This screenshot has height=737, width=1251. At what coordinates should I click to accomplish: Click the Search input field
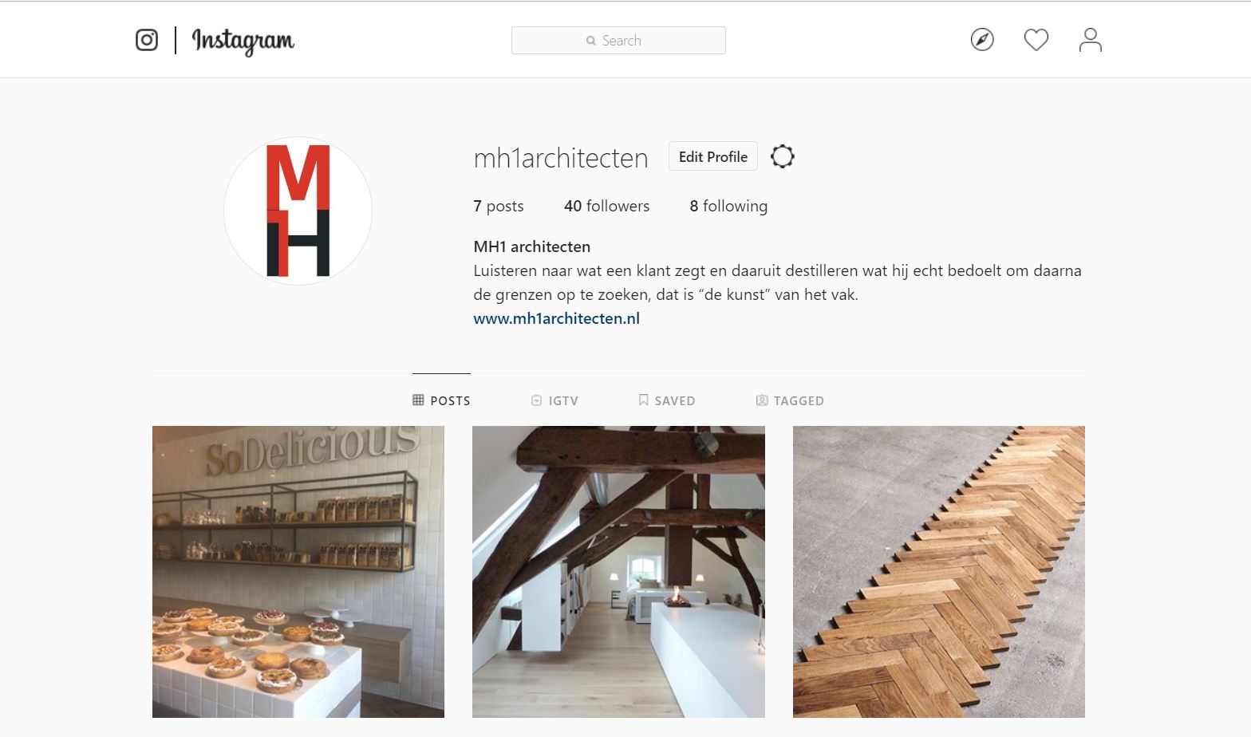[x=618, y=41]
